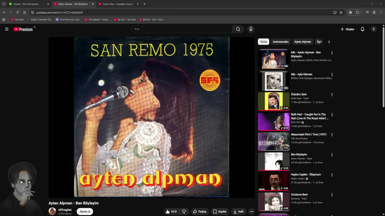Type in the Ara search field
This screenshot has width=385, height=216.
pos(181,29)
